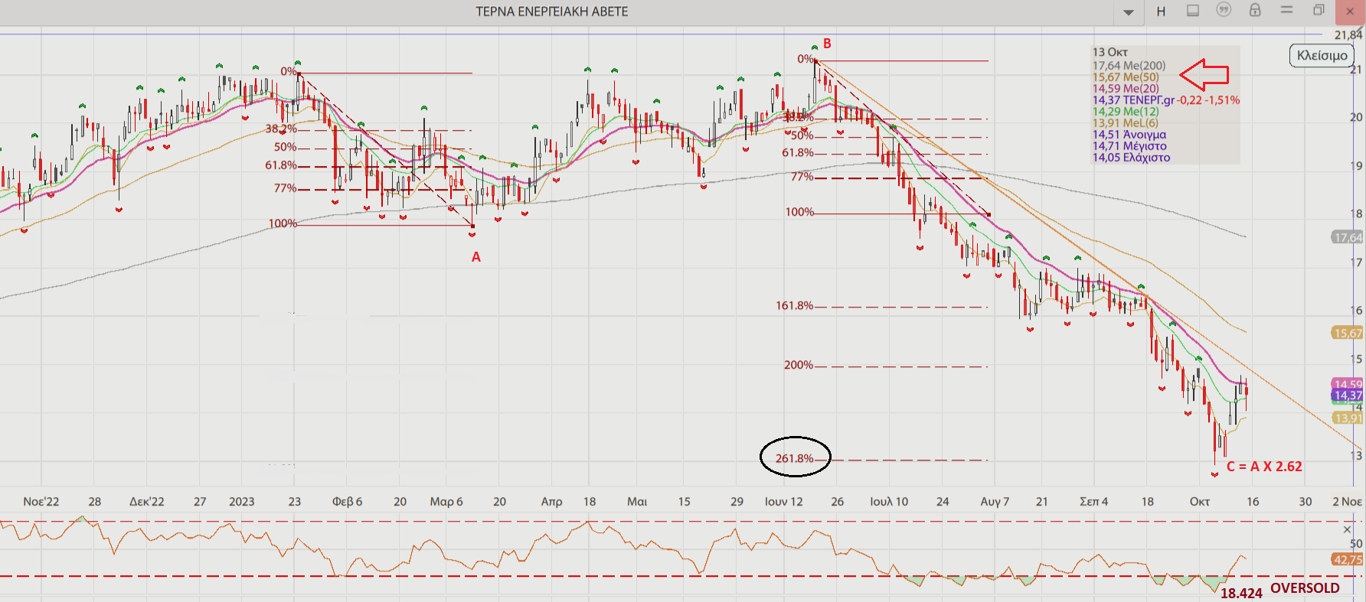Click the restore window icon
This screenshot has width=1366, height=602.
1319,10
